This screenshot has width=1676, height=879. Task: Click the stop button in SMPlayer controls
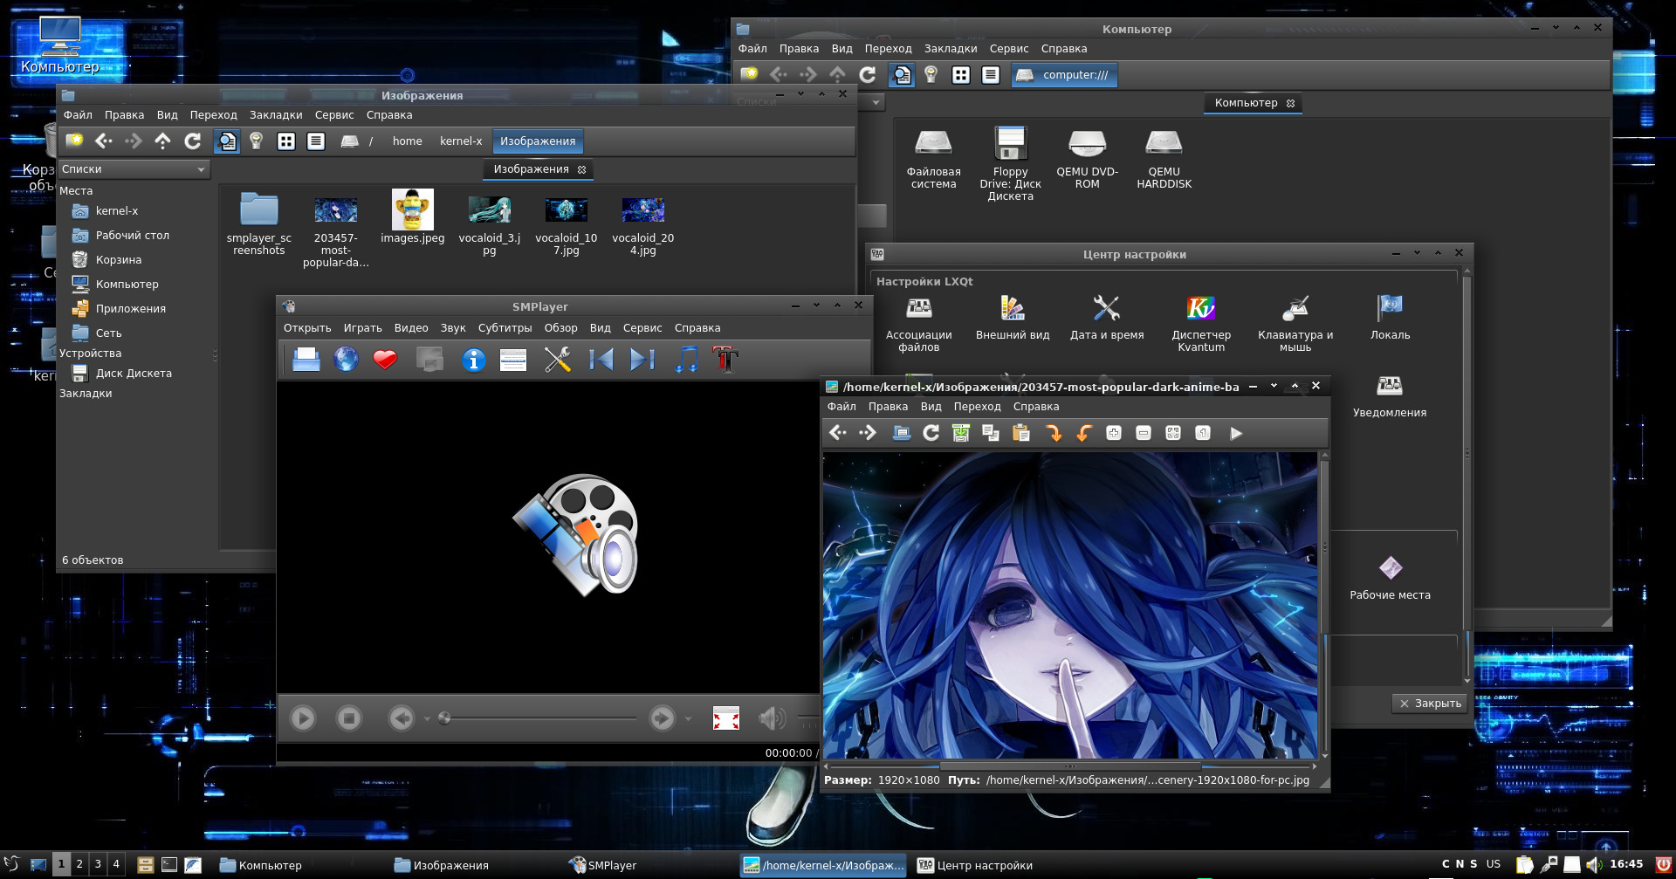coord(349,718)
